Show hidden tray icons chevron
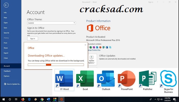179x102 pixels. coord(155,99)
